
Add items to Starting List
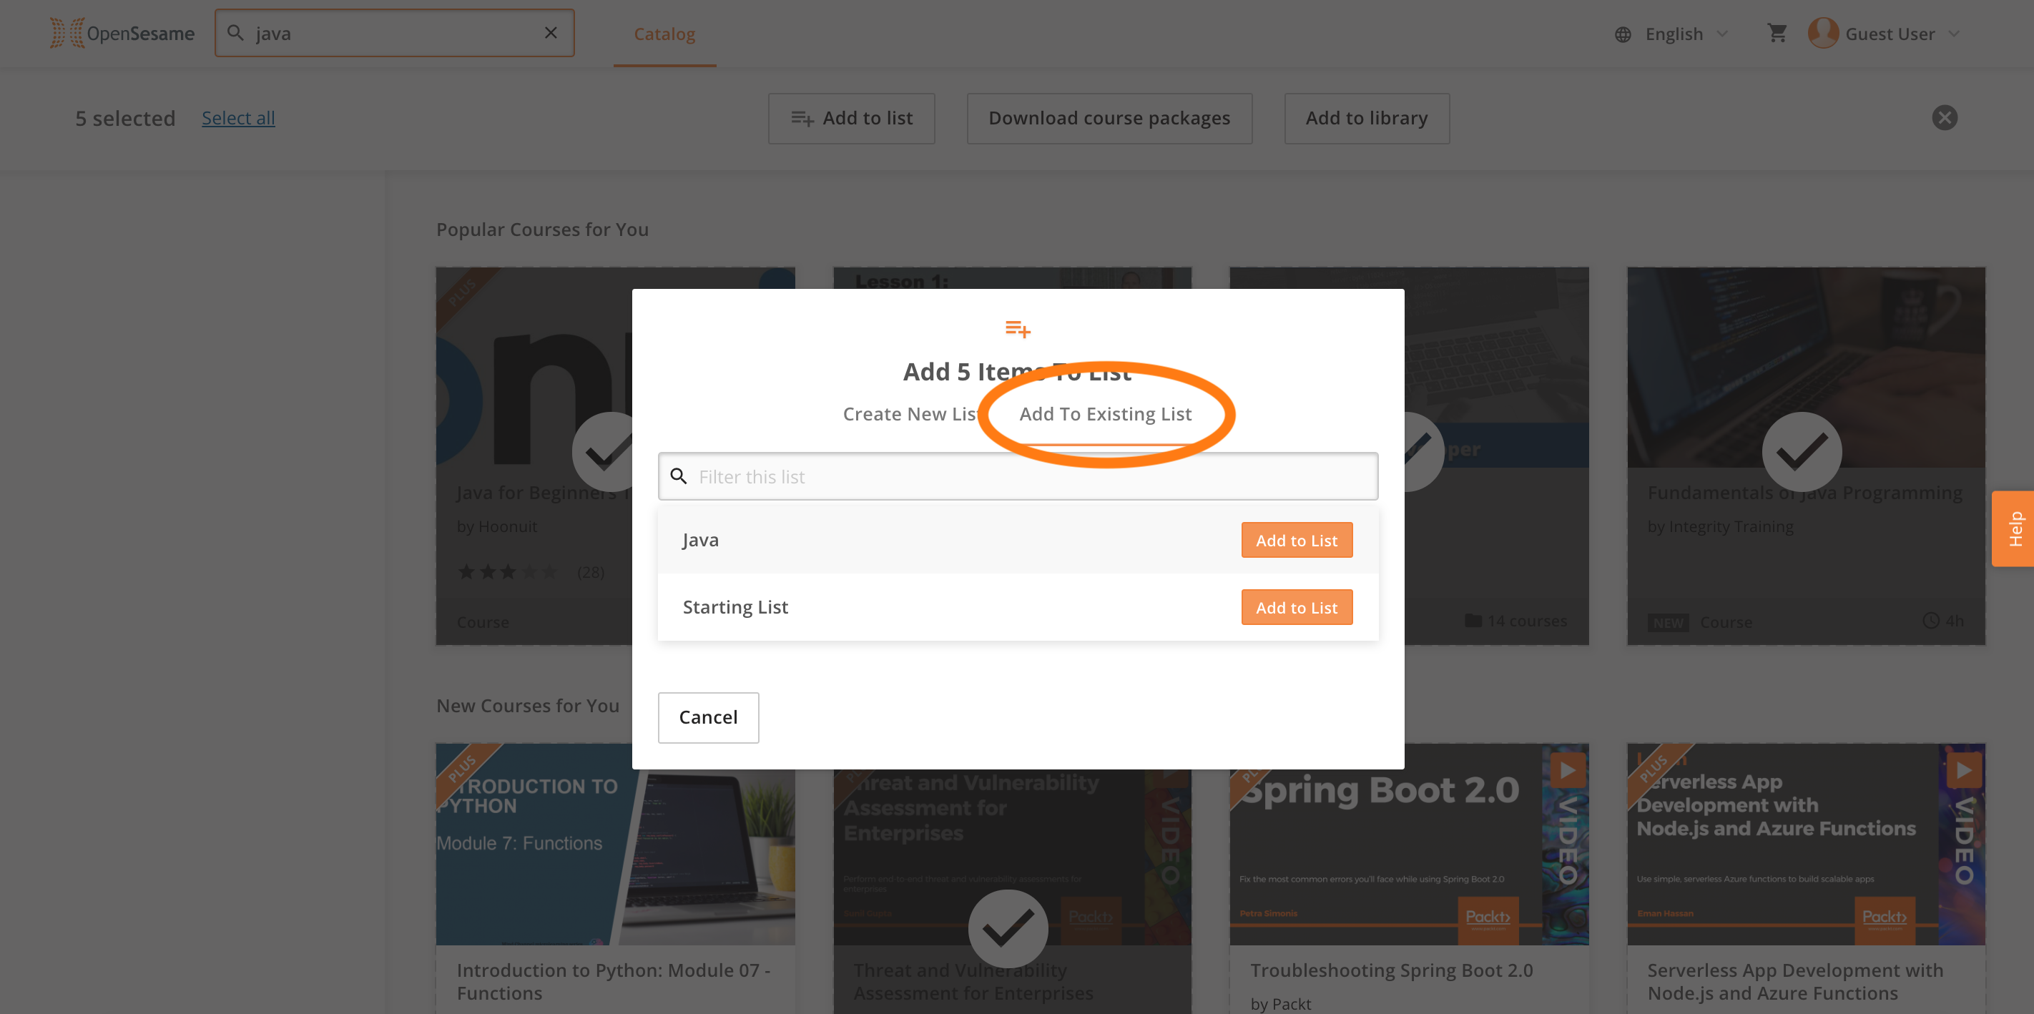click(x=1297, y=607)
